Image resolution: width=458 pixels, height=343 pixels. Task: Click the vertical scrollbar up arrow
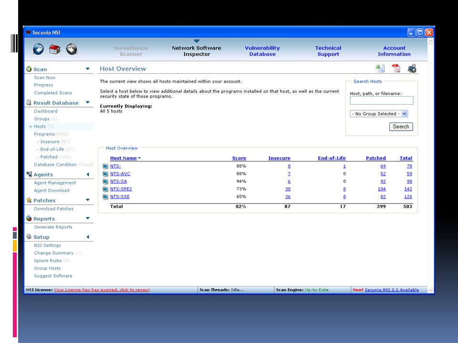[x=430, y=41]
